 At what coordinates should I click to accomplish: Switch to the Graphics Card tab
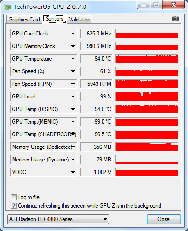coord(24,20)
